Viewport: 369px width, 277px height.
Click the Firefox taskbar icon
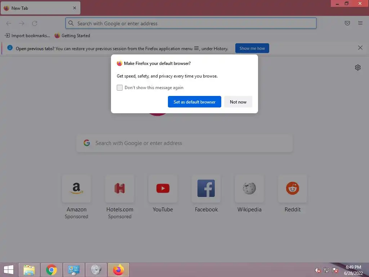pyautogui.click(x=118, y=270)
